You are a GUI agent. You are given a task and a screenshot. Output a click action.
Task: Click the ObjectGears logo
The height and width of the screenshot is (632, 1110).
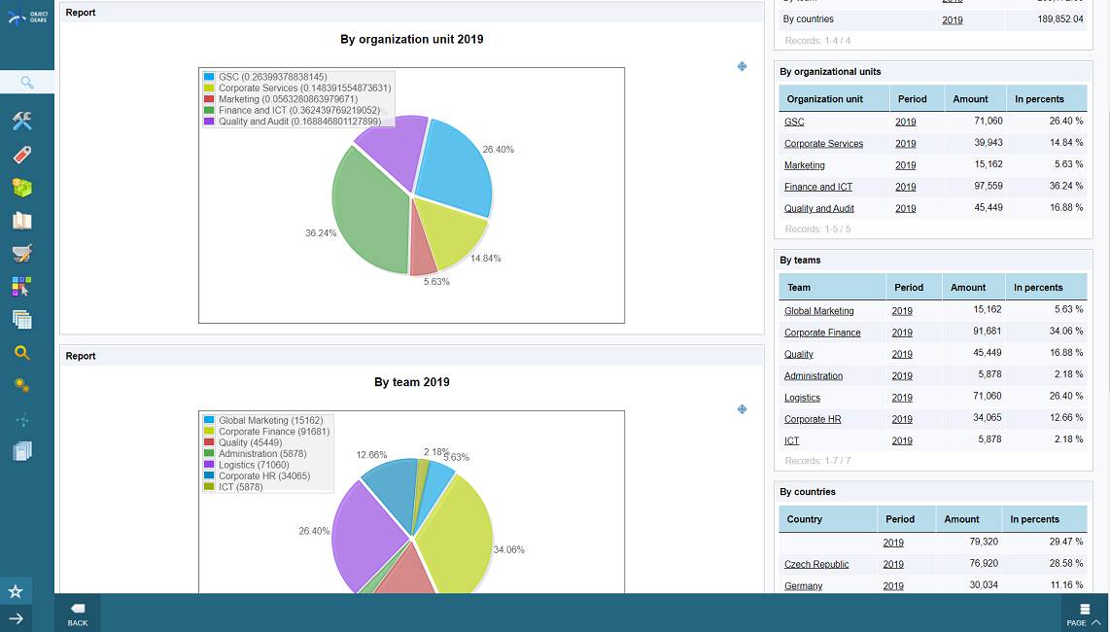[x=27, y=17]
